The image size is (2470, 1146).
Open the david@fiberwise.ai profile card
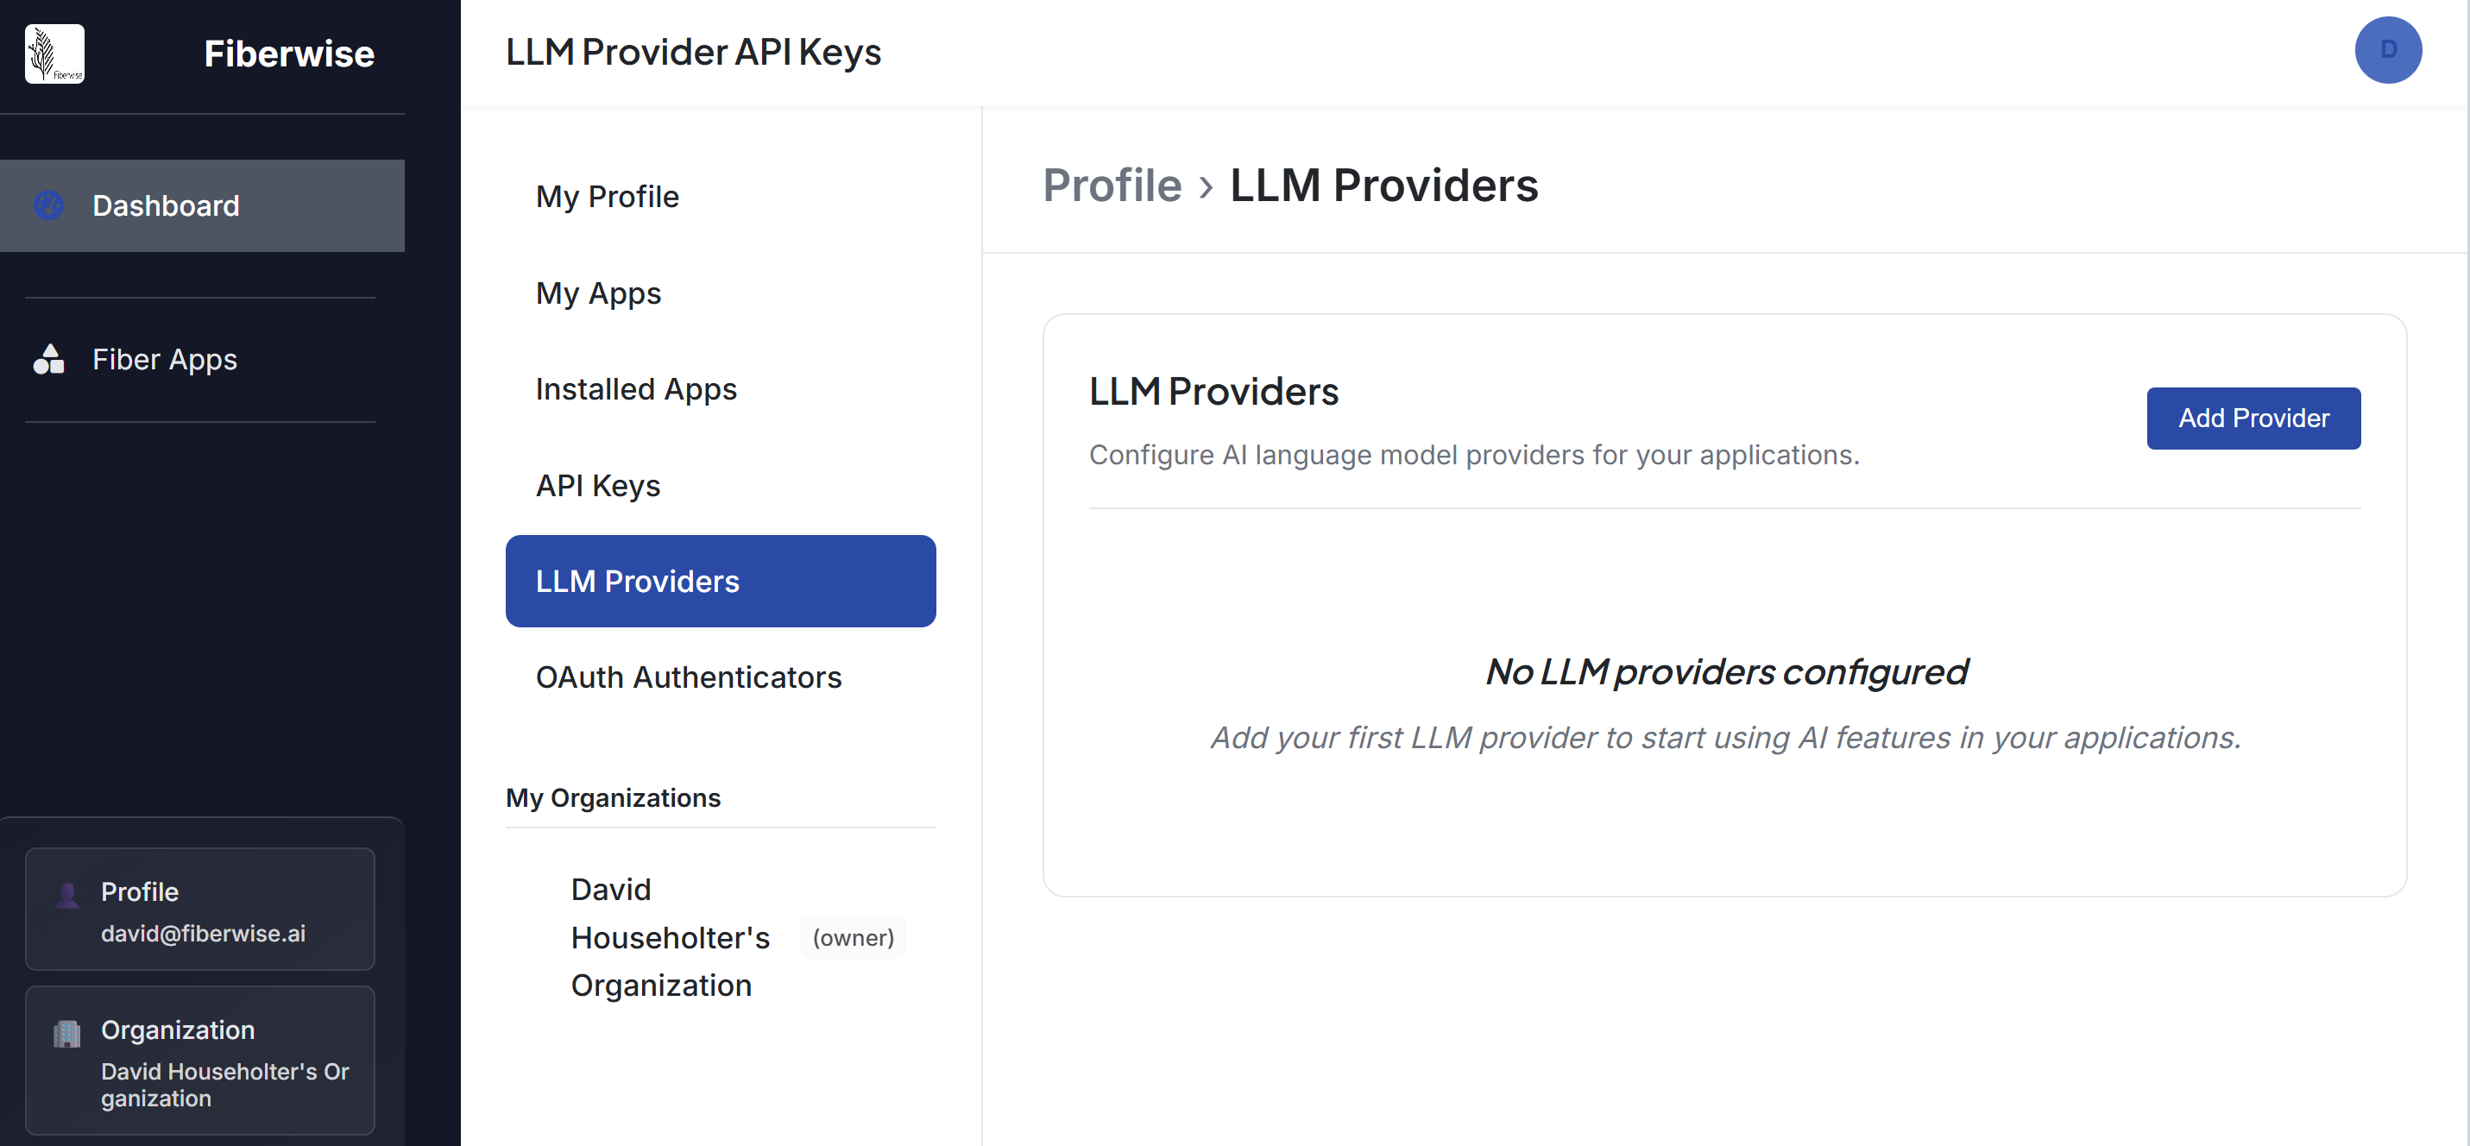coord(199,910)
